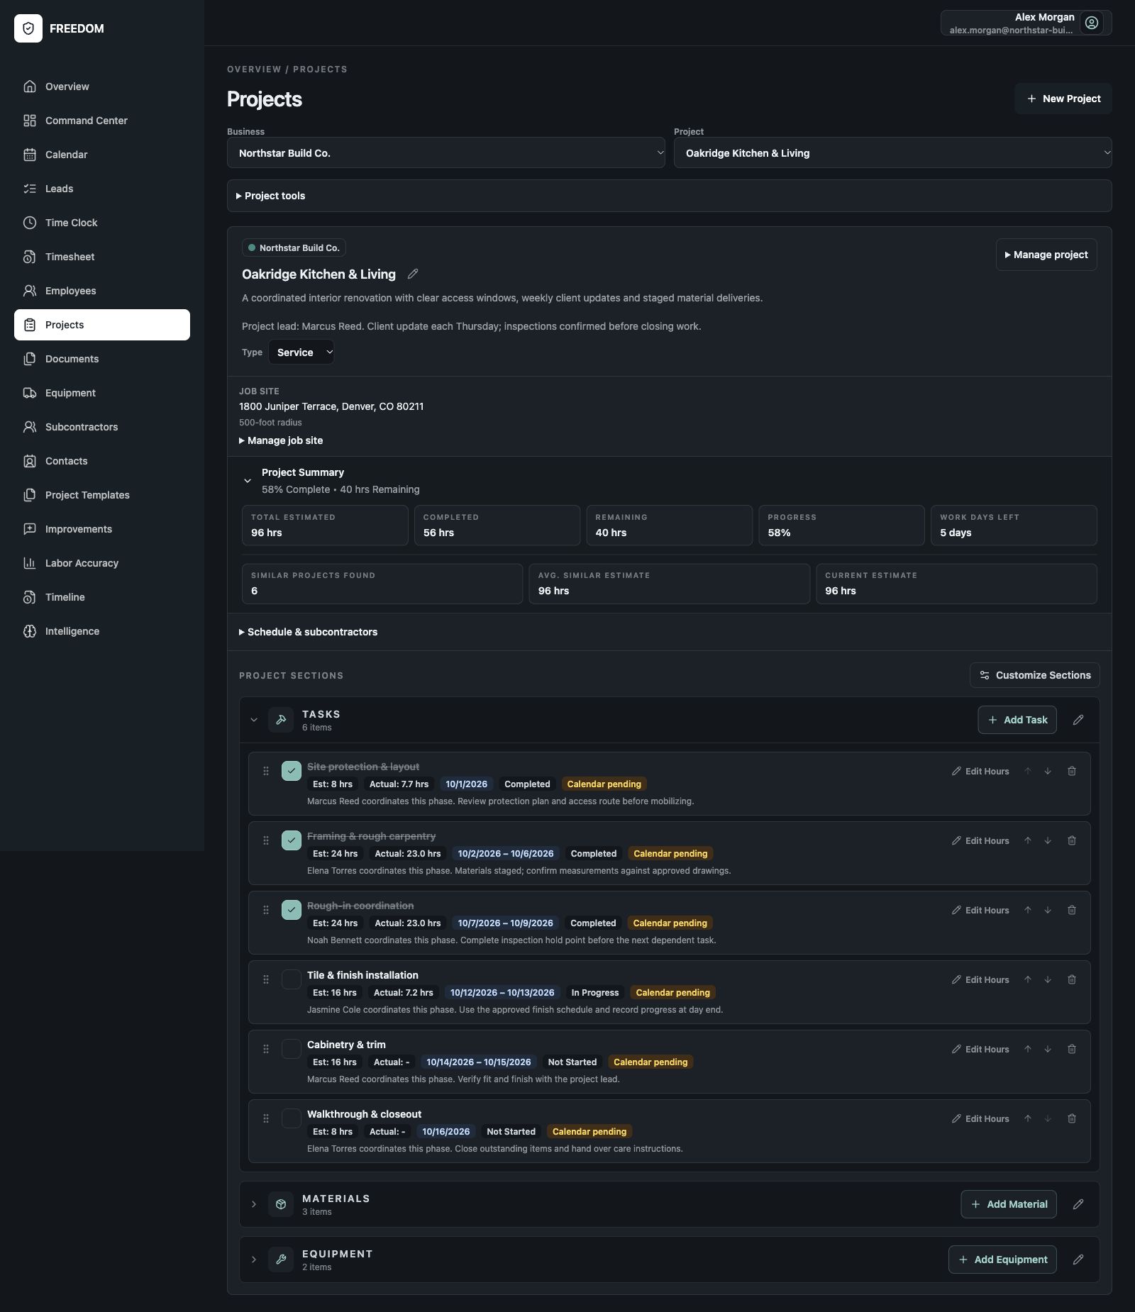Check the Tile & finish installation task
The image size is (1135, 1312).
pos(292,979)
